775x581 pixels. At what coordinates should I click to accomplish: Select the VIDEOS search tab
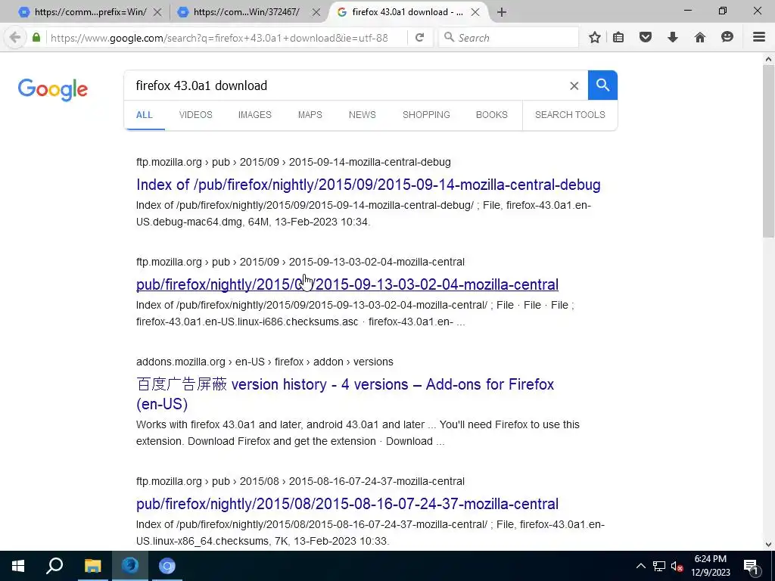[196, 115]
